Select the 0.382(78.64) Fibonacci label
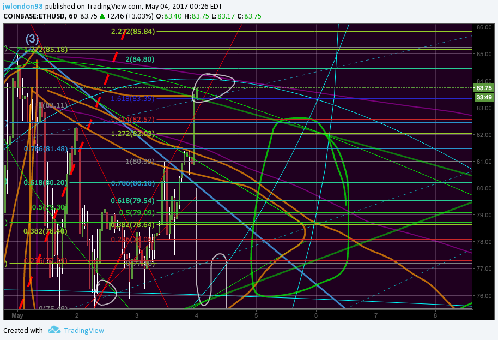The width and height of the screenshot is (498, 340). click(133, 225)
